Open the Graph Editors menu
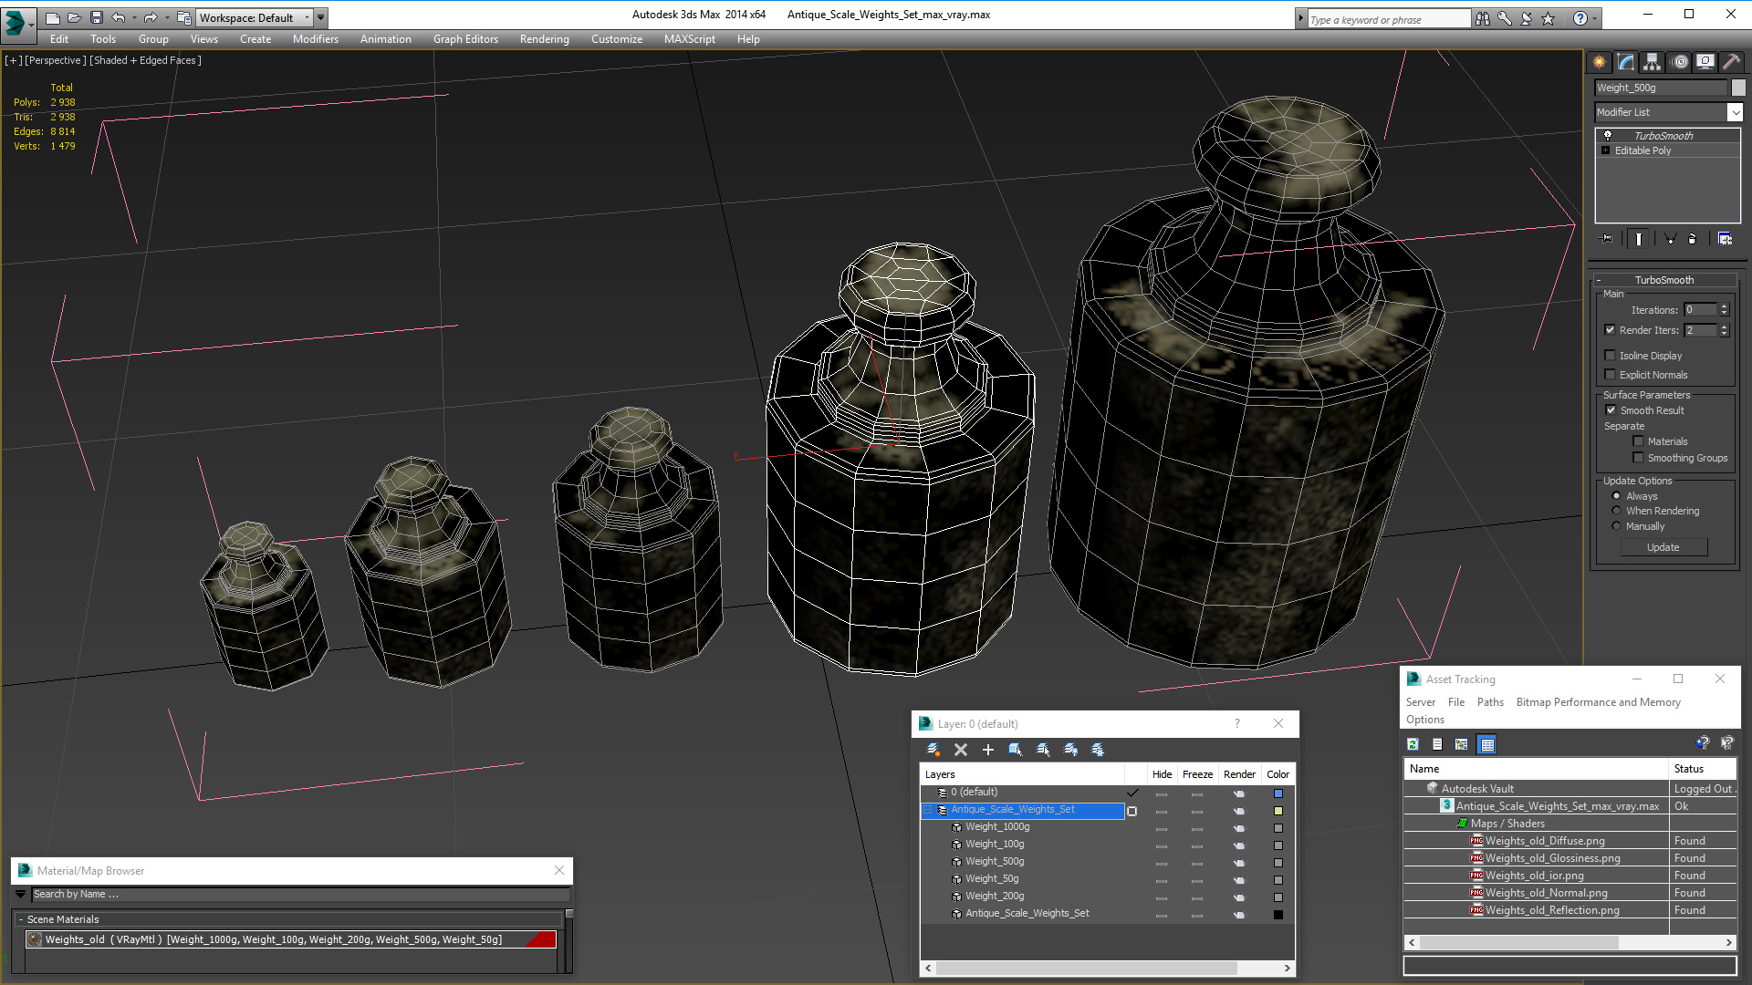 tap(465, 39)
